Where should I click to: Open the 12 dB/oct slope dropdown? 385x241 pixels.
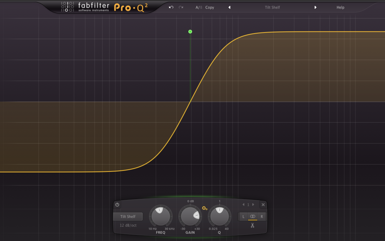pyautogui.click(x=128, y=225)
